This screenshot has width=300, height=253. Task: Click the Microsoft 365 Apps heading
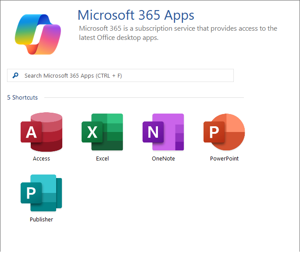[136, 15]
